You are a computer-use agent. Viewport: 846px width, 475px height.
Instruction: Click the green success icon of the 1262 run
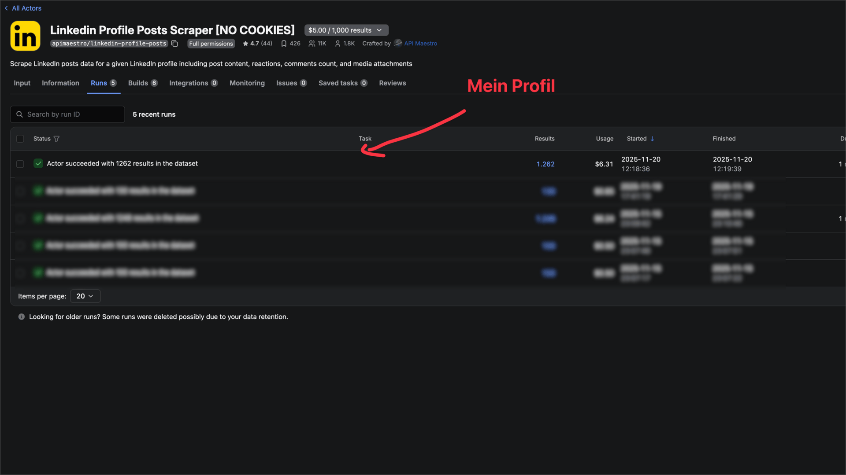pyautogui.click(x=38, y=164)
